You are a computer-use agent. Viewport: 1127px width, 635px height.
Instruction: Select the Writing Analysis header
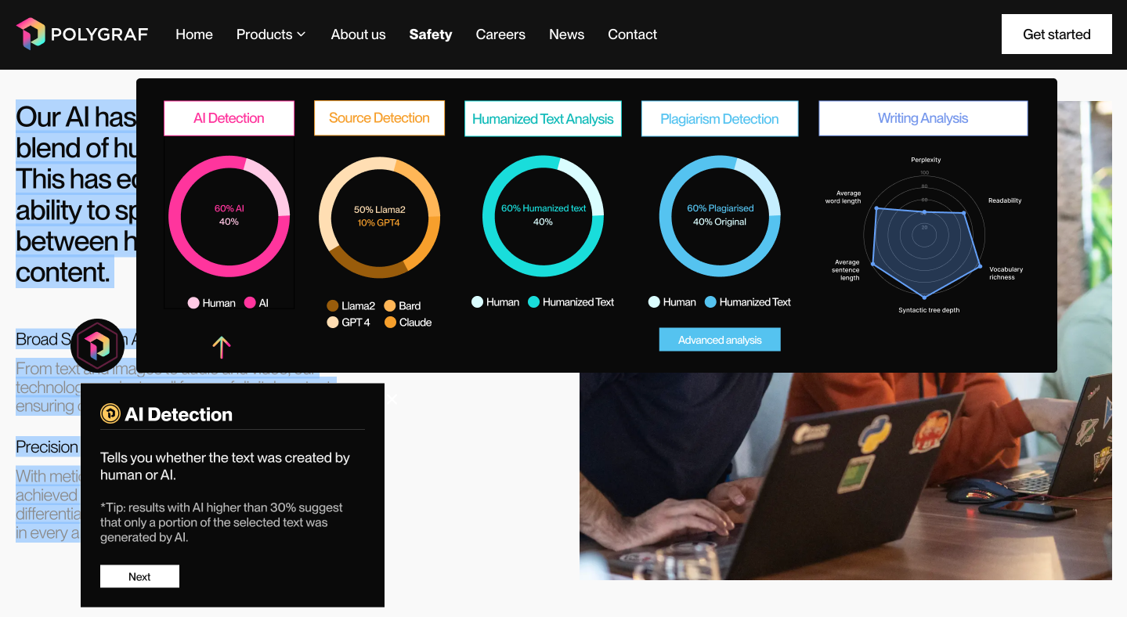[x=923, y=118]
